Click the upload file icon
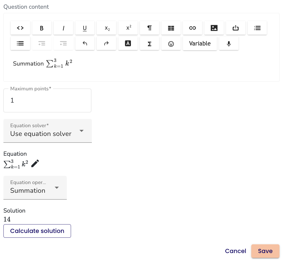Image resolution: width=284 pixels, height=266 pixels. tap(236, 28)
